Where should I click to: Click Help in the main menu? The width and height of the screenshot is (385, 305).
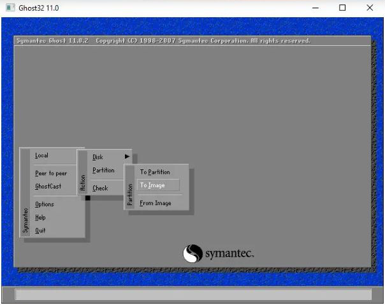tap(41, 218)
